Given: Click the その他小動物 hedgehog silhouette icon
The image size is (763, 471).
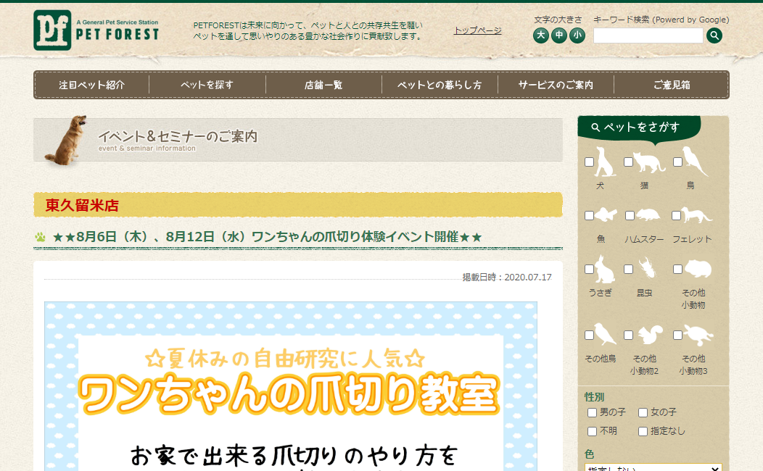Looking at the screenshot, I should tap(698, 268).
